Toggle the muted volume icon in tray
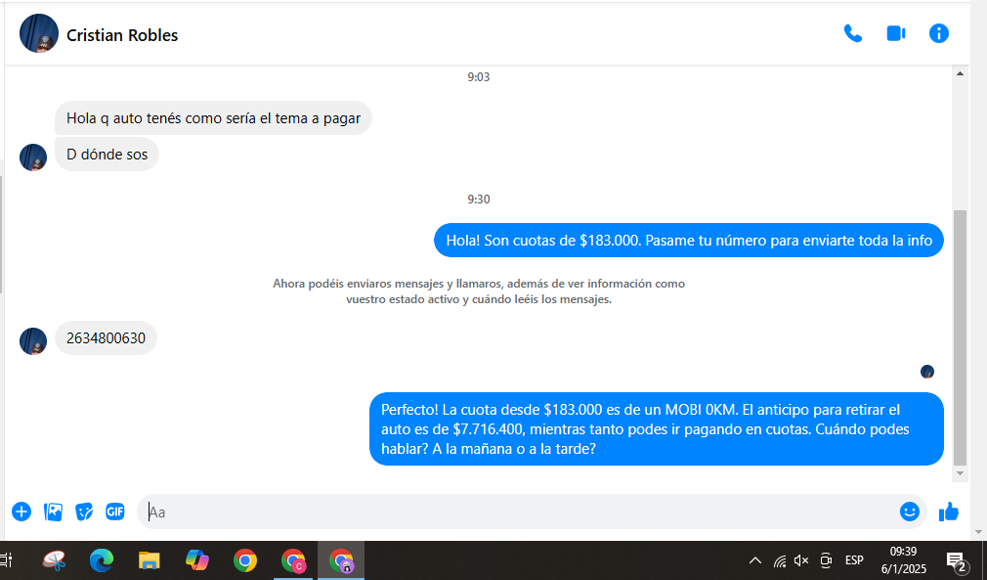987x580 pixels. (x=801, y=560)
